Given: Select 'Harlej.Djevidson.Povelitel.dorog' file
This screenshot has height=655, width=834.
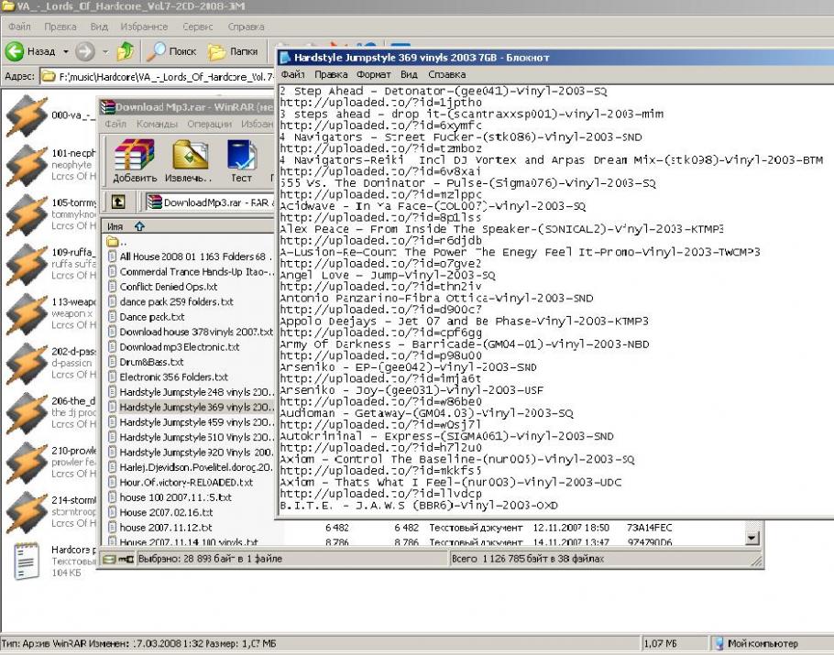Looking at the screenshot, I should pos(191,467).
